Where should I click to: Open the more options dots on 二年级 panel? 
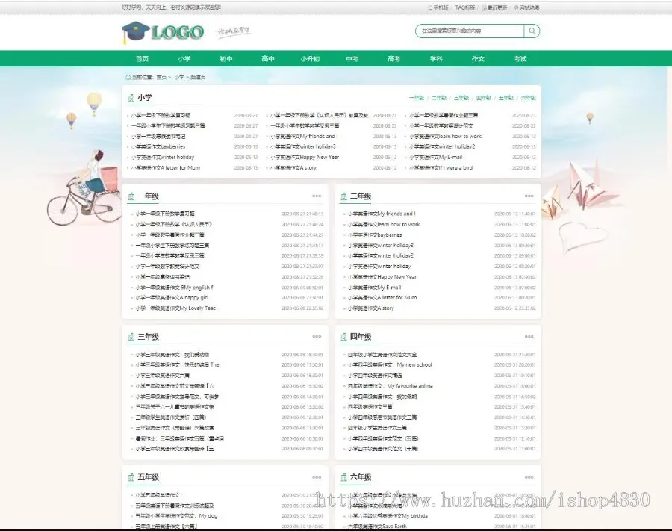coord(528,196)
